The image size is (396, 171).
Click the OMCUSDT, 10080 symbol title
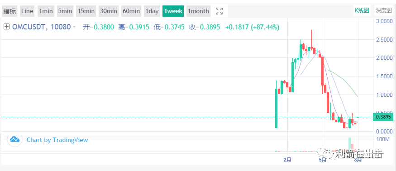tap(42, 27)
